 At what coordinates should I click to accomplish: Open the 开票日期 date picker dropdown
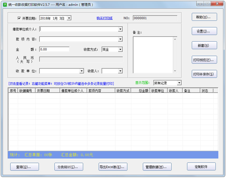coord(69,18)
